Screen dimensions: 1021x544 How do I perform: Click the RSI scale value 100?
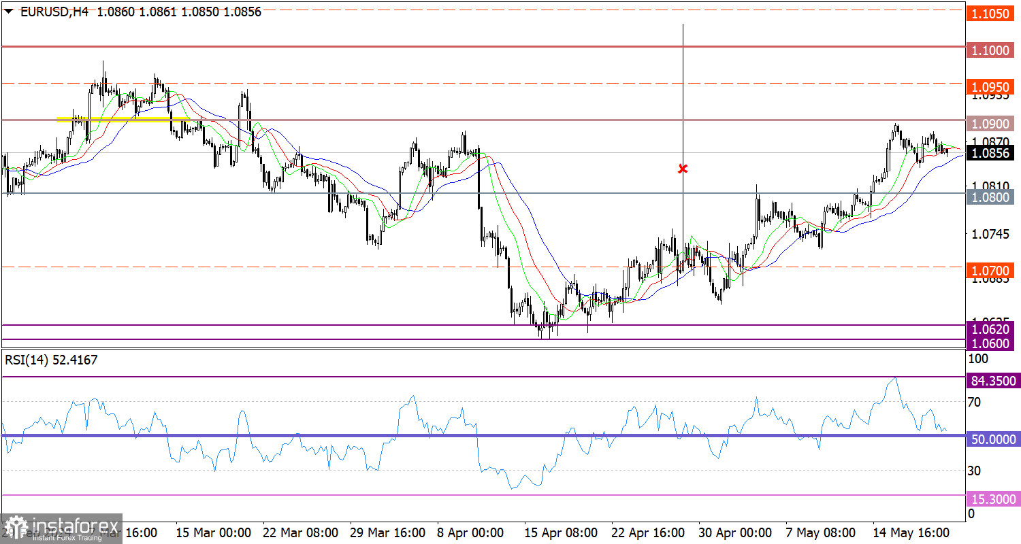click(x=977, y=358)
